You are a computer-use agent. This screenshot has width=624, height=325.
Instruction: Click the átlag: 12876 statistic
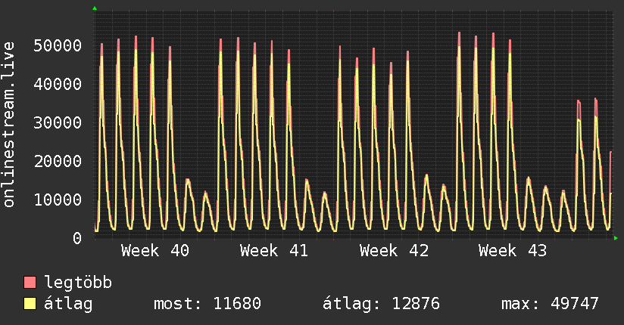pyautogui.click(x=381, y=304)
